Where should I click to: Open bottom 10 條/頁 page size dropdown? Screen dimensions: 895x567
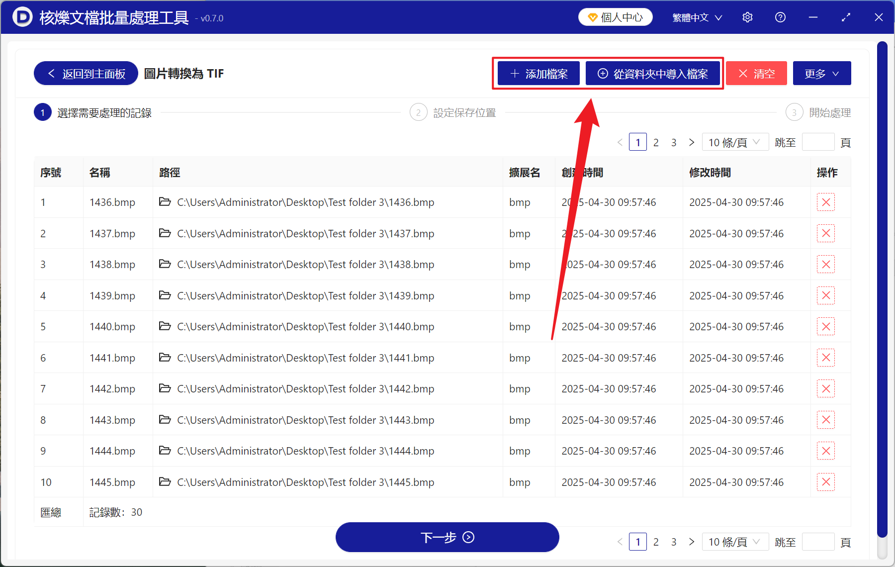coord(735,542)
